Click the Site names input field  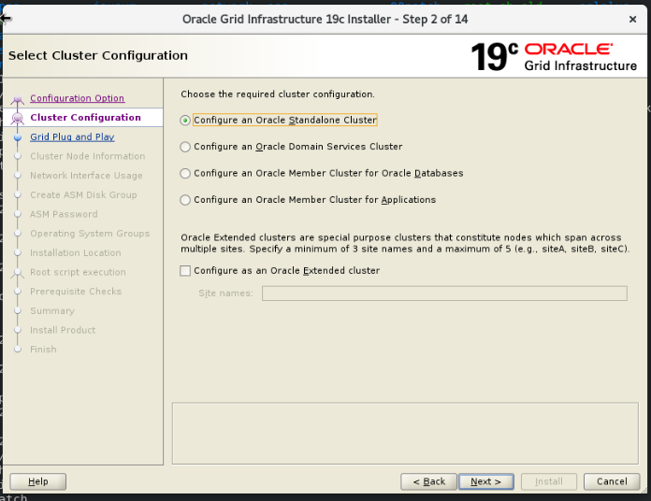(x=444, y=293)
